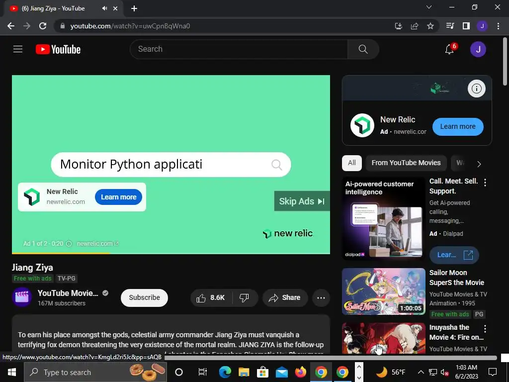This screenshot has width=509, height=382.
Task: Open Task View on the taskbar
Action: (x=203, y=372)
